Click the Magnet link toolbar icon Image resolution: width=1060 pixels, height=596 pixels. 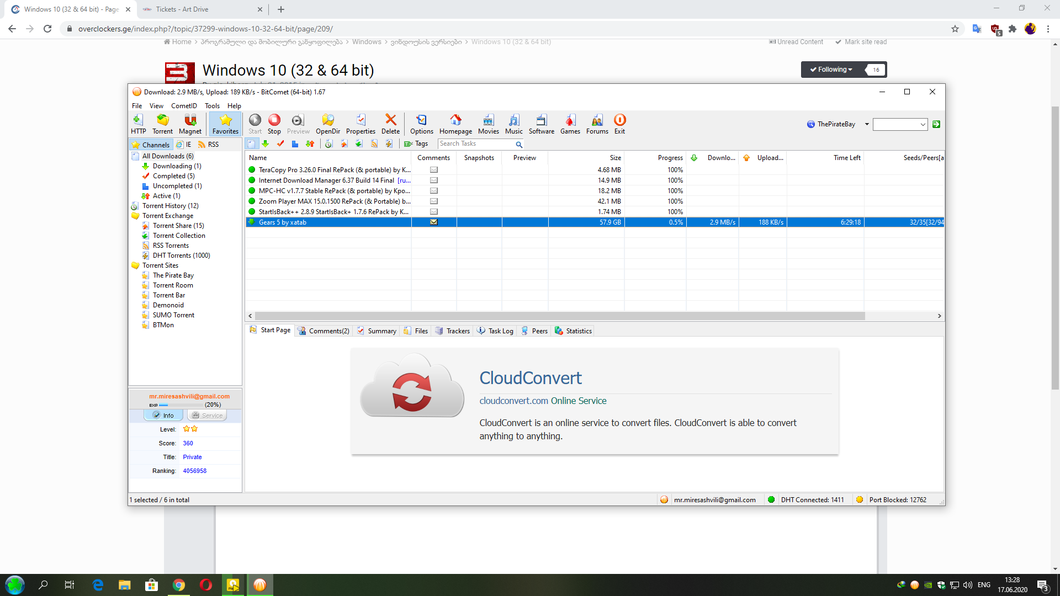coord(190,124)
